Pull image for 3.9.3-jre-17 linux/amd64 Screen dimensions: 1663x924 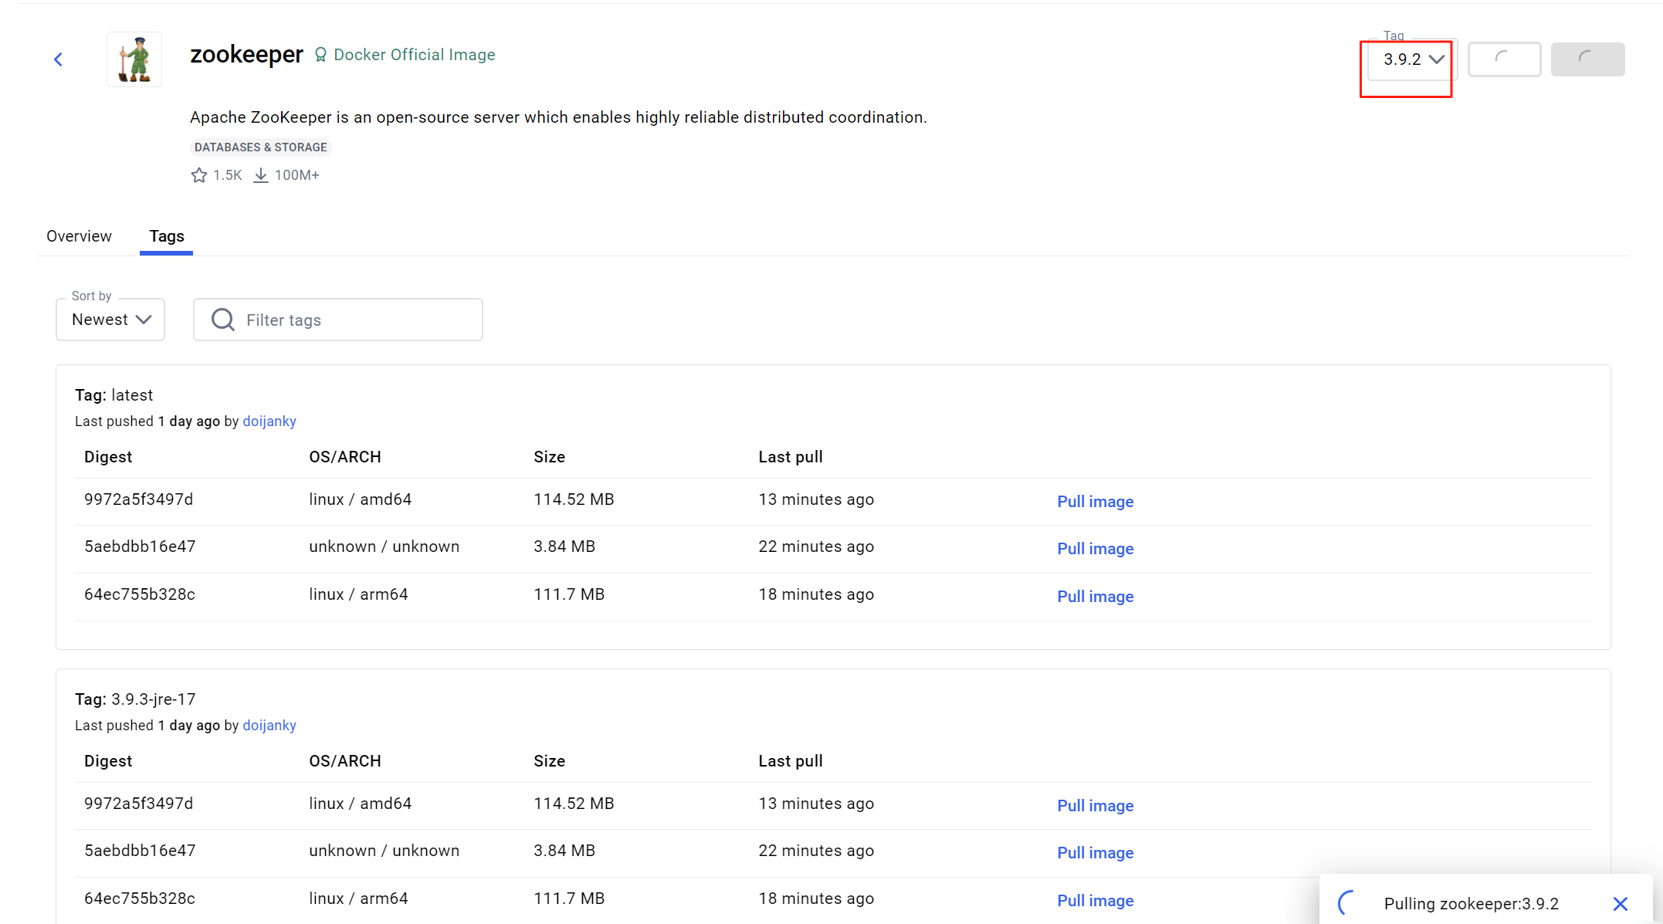(1095, 806)
